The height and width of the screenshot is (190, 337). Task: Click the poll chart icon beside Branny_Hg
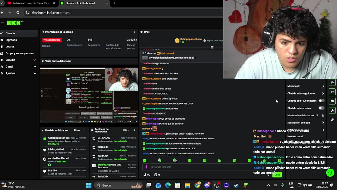94,165
